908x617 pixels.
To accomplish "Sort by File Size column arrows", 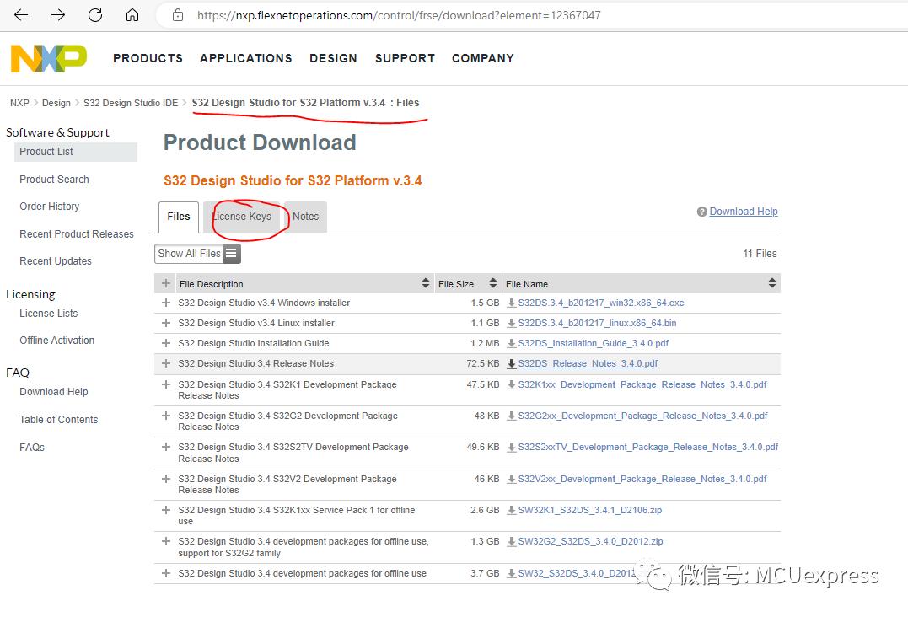I will (493, 283).
